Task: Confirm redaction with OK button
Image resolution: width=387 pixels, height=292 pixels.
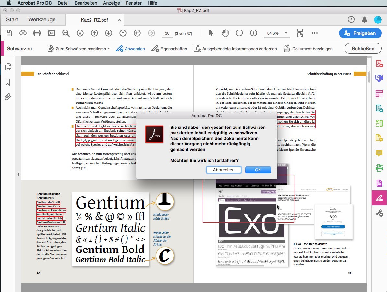Action: (258, 170)
